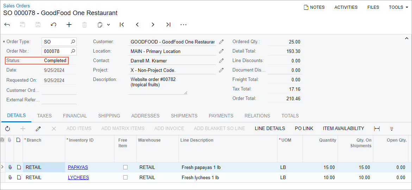Open the more actions ellipsis menu
The height and width of the screenshot is (190, 412).
[183, 25]
